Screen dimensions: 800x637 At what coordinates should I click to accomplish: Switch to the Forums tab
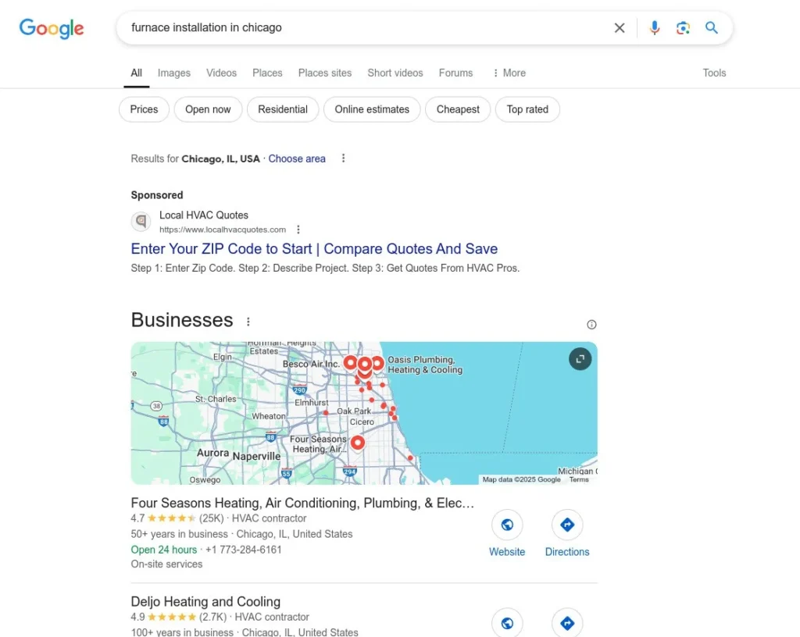point(455,73)
